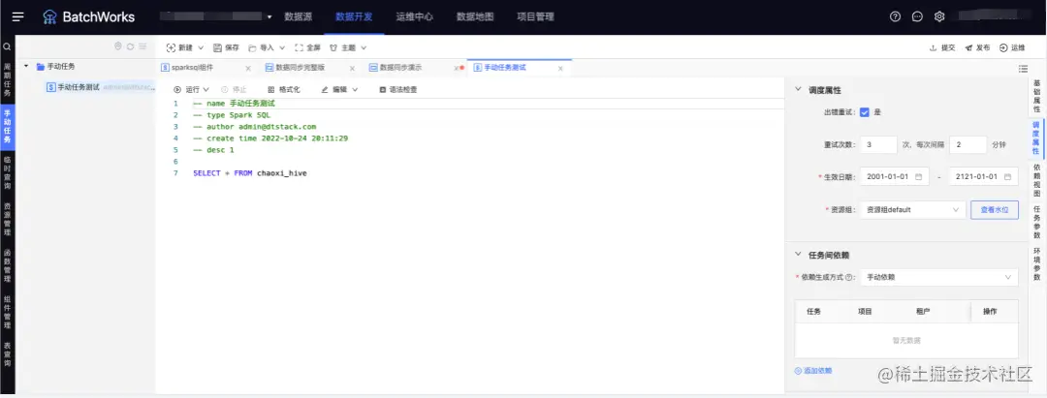Open the 新建 new dropdown

185,48
